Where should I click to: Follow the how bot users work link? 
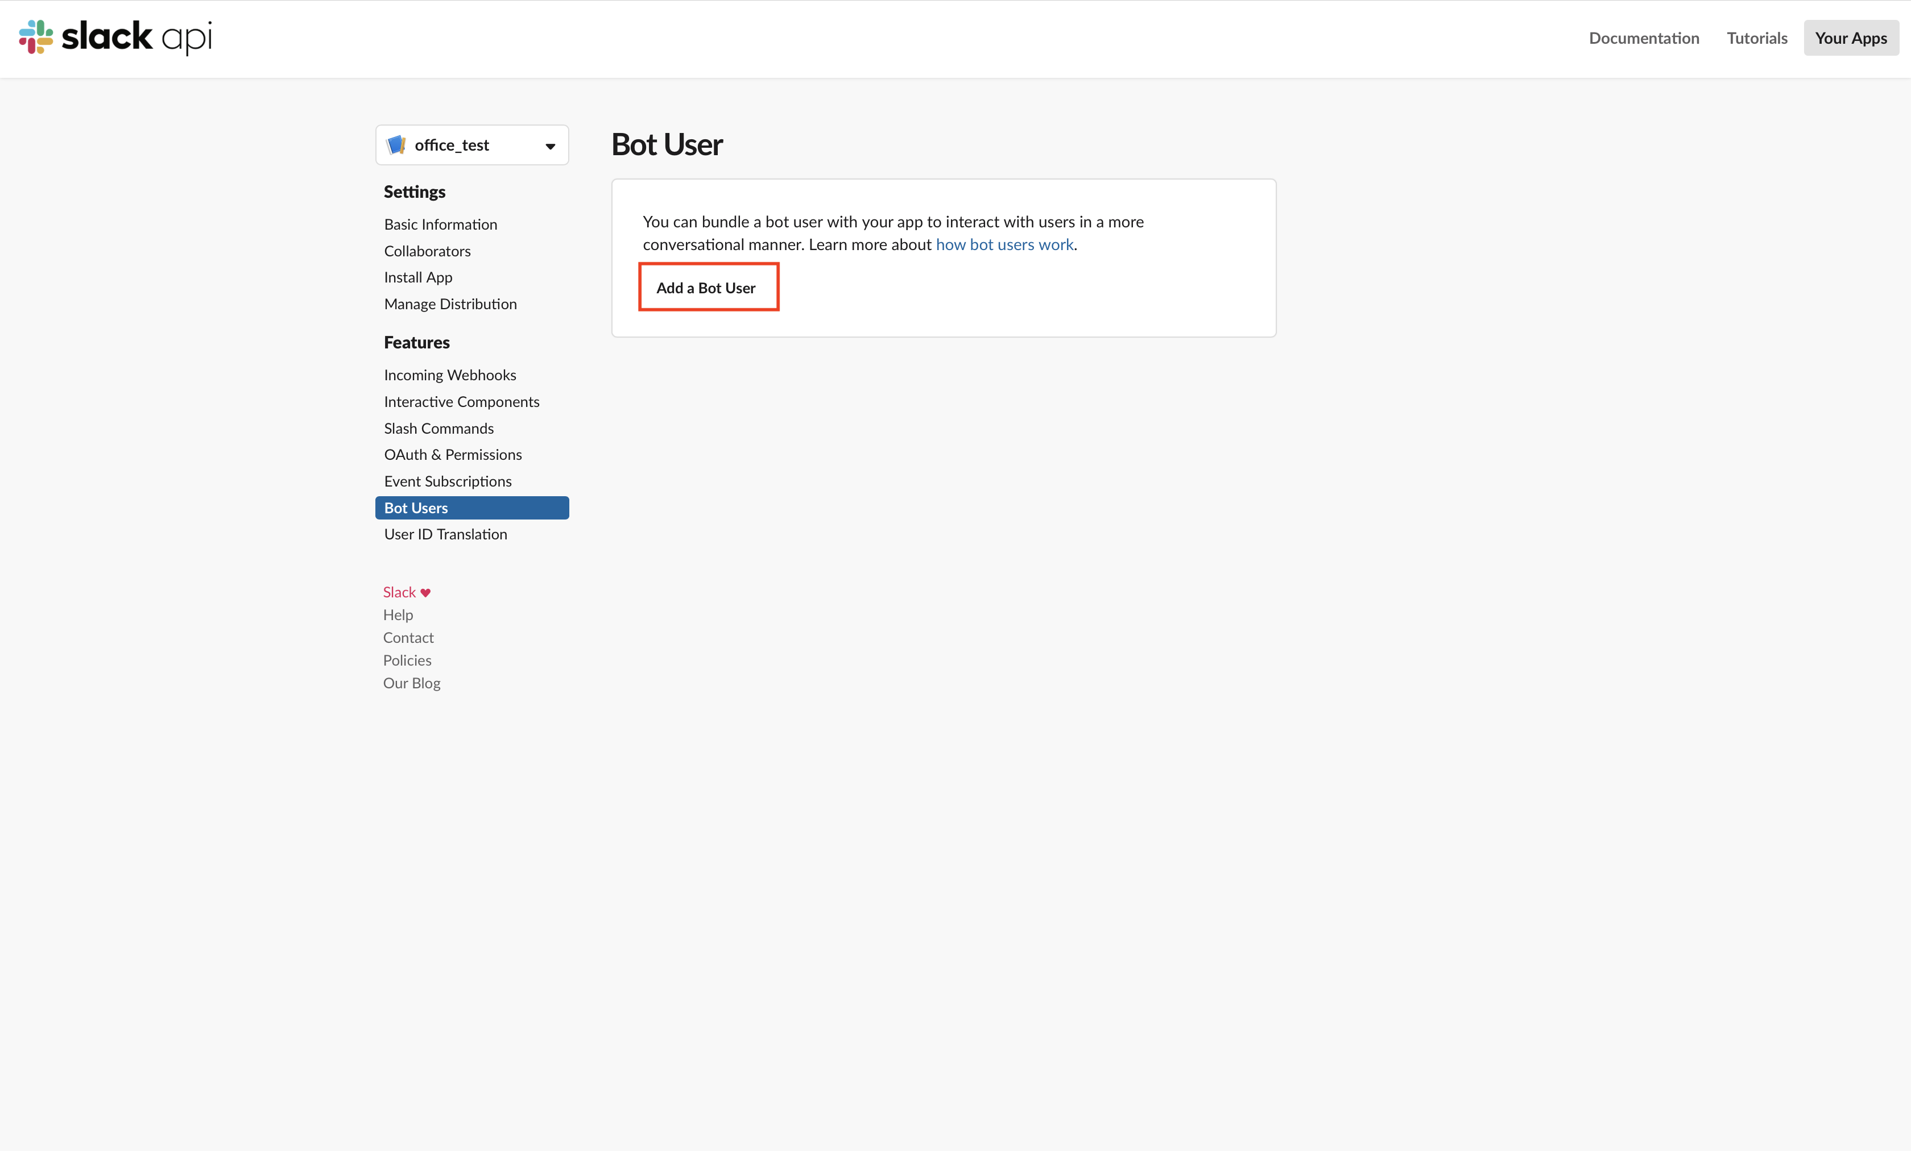pyautogui.click(x=1004, y=244)
